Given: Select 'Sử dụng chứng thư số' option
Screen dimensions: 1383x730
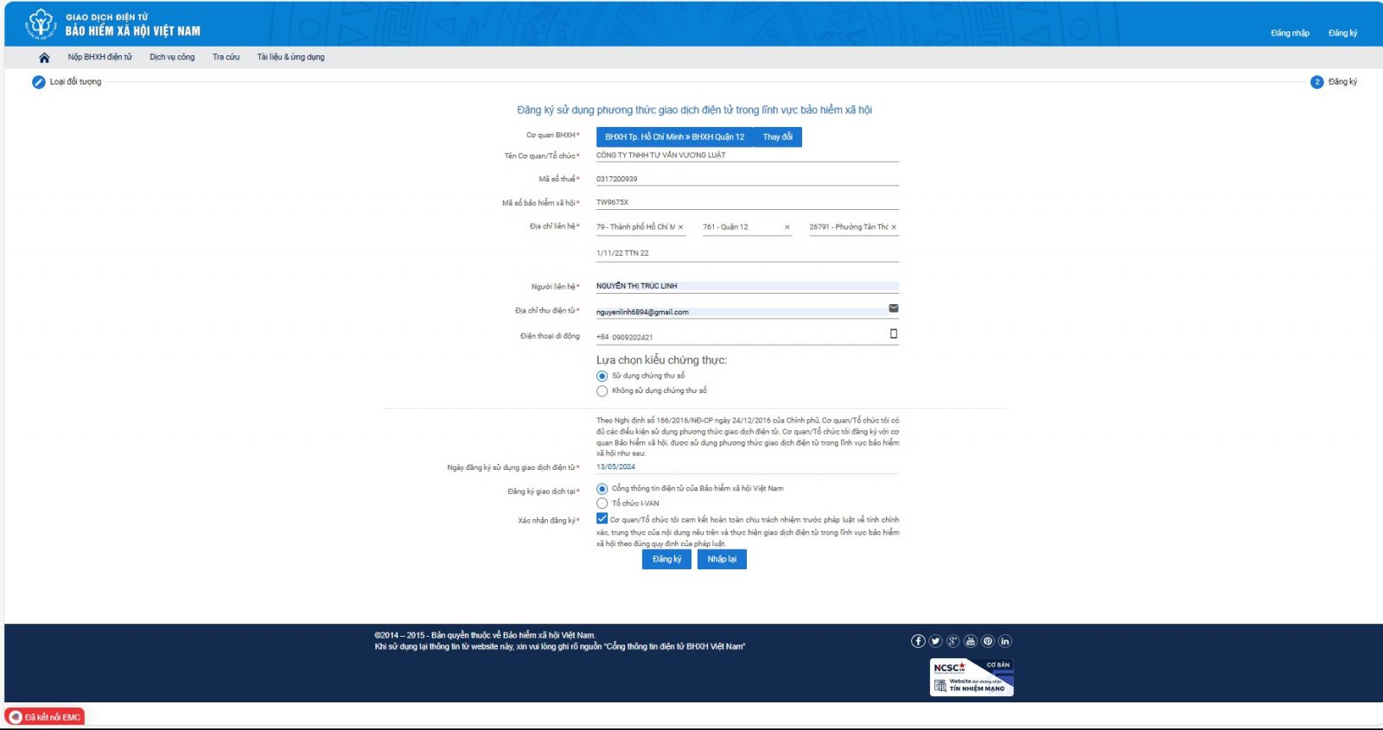Looking at the screenshot, I should (x=602, y=376).
